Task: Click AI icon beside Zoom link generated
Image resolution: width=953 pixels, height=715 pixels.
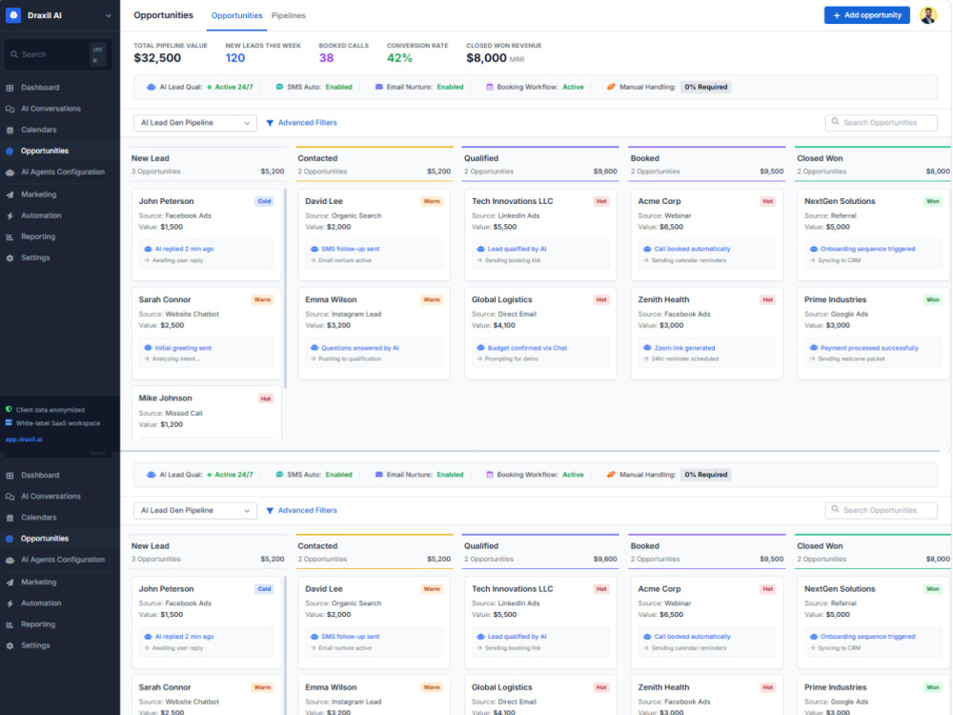Action: 647,348
